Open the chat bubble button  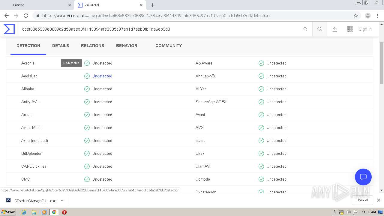363,177
